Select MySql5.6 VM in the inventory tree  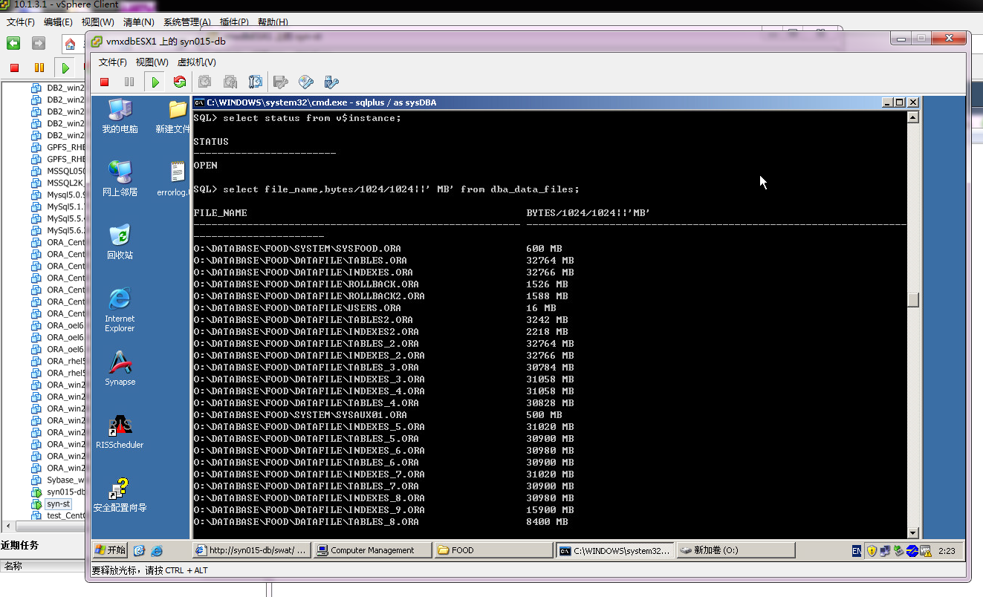click(65, 230)
